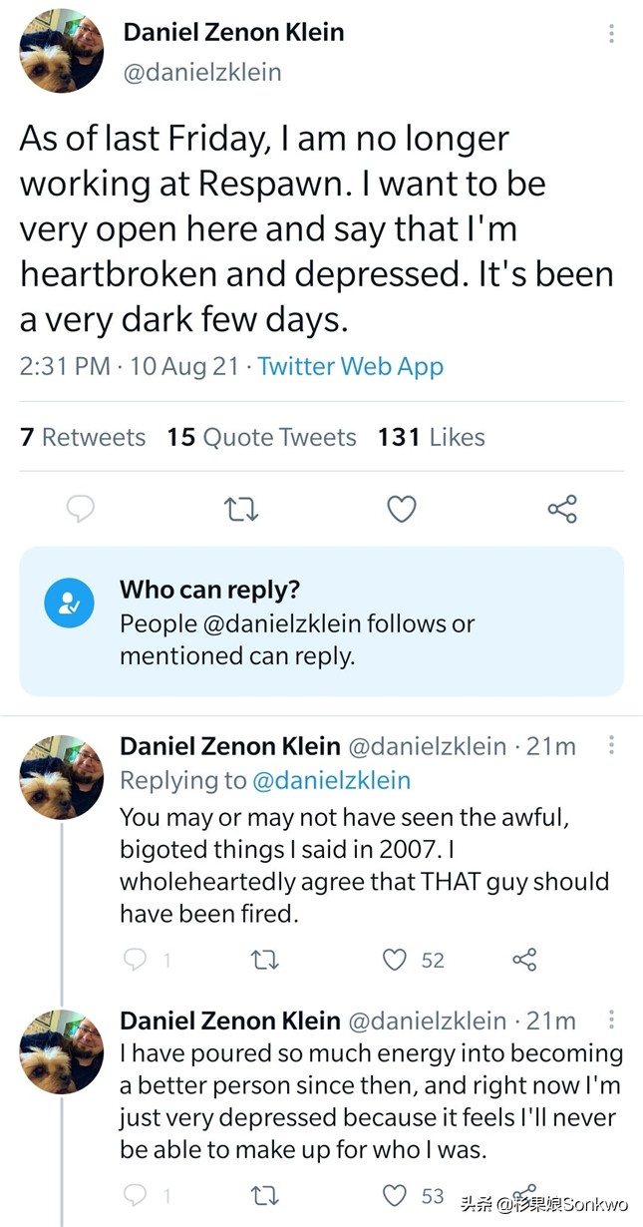Tap the reply icon under main tweet
The width and height of the screenshot is (643, 1227).
pos(80,510)
